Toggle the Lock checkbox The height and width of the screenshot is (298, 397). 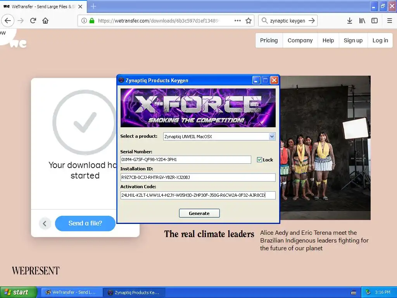pyautogui.click(x=259, y=159)
